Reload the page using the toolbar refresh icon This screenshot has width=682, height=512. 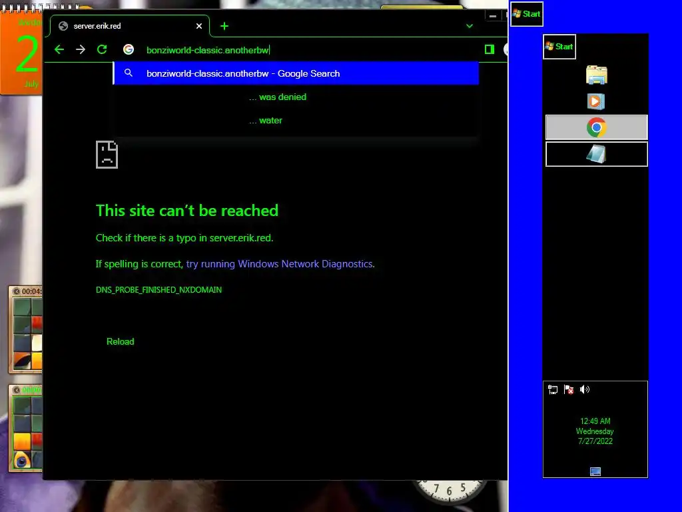coord(102,49)
